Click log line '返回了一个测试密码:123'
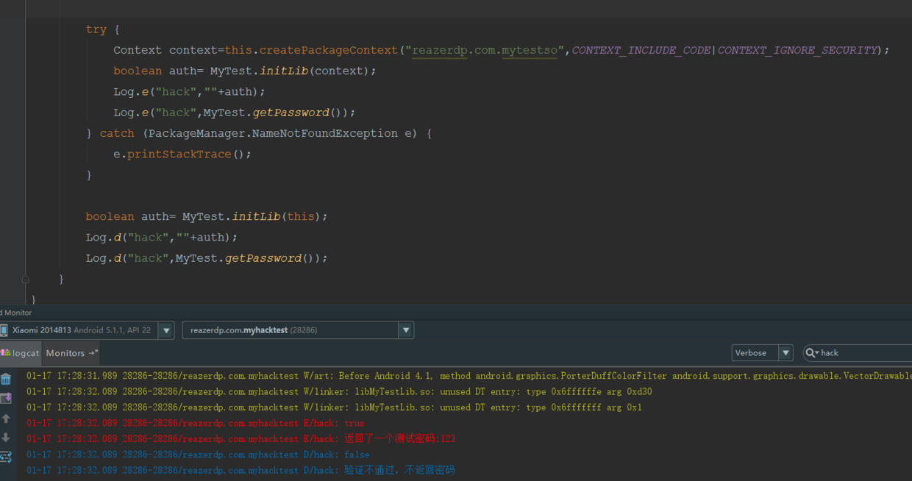 (241, 439)
